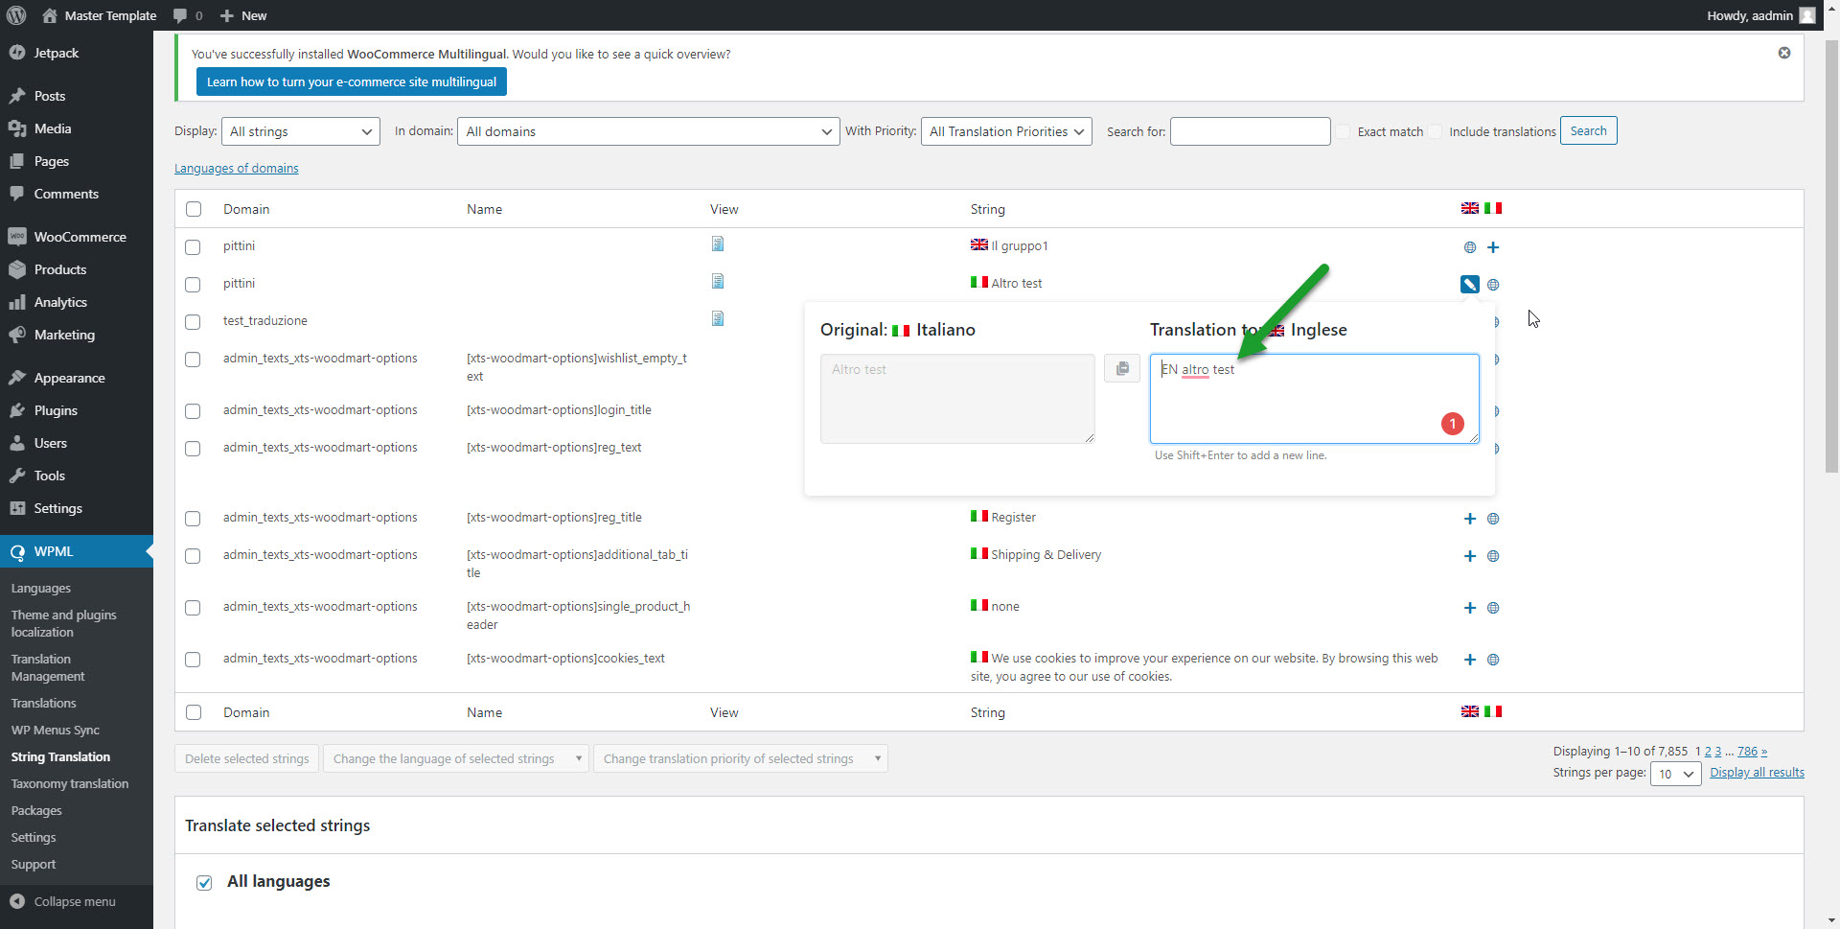Screen dimensions: 1840x929
Task: Open the WordPress logo menu
Action: (x=16, y=15)
